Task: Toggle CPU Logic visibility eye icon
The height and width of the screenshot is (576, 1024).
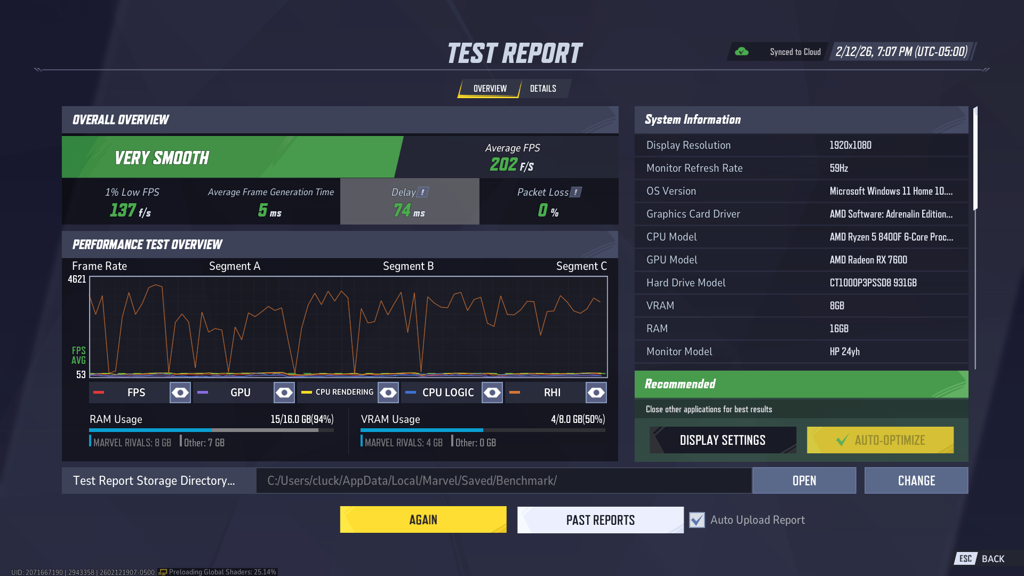Action: pos(492,393)
